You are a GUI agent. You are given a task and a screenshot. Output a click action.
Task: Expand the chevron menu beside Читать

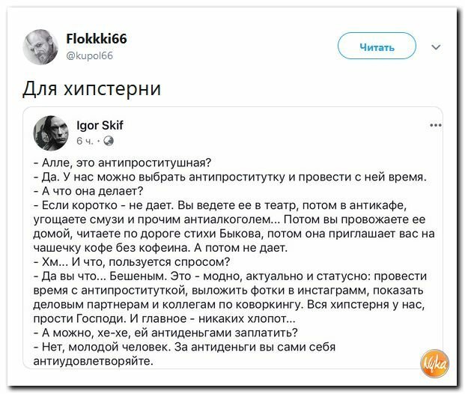pyautogui.click(x=436, y=47)
